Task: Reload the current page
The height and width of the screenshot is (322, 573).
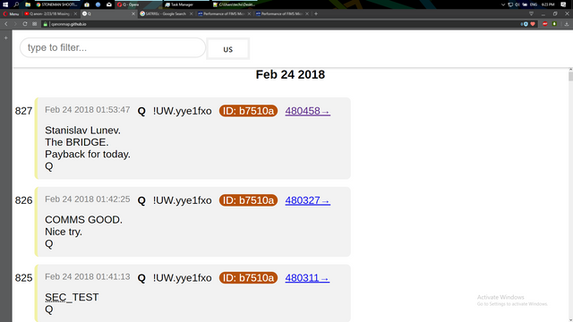Action: (x=25, y=24)
